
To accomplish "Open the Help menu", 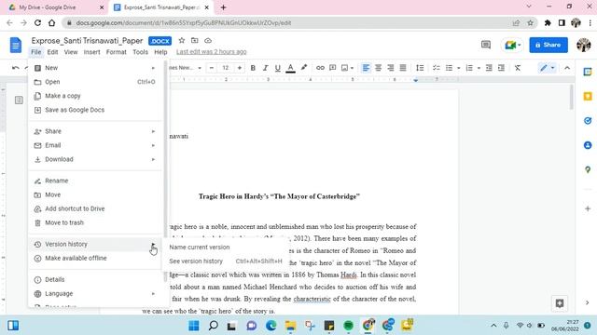I will (160, 52).
